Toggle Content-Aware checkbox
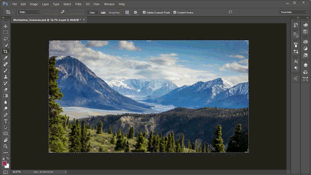This screenshot has height=175, width=311. pyautogui.click(x=175, y=12)
